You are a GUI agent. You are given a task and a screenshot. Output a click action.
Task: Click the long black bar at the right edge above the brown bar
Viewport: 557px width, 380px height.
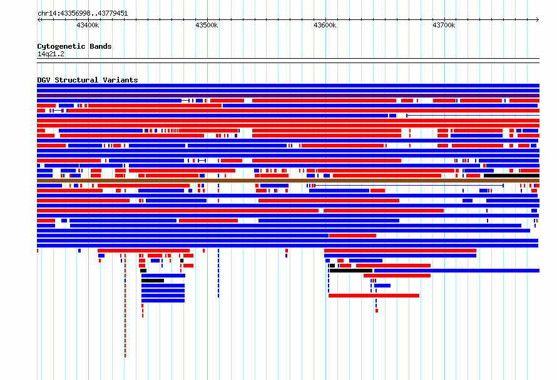tap(511, 176)
